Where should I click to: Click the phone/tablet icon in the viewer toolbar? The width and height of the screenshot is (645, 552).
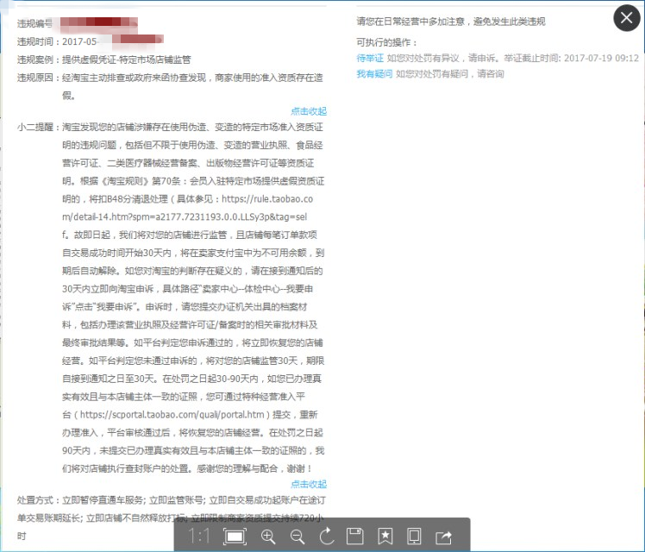[414, 536]
